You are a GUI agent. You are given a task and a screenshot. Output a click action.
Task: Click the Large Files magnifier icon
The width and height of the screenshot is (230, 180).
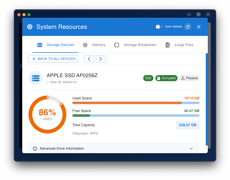(168, 45)
